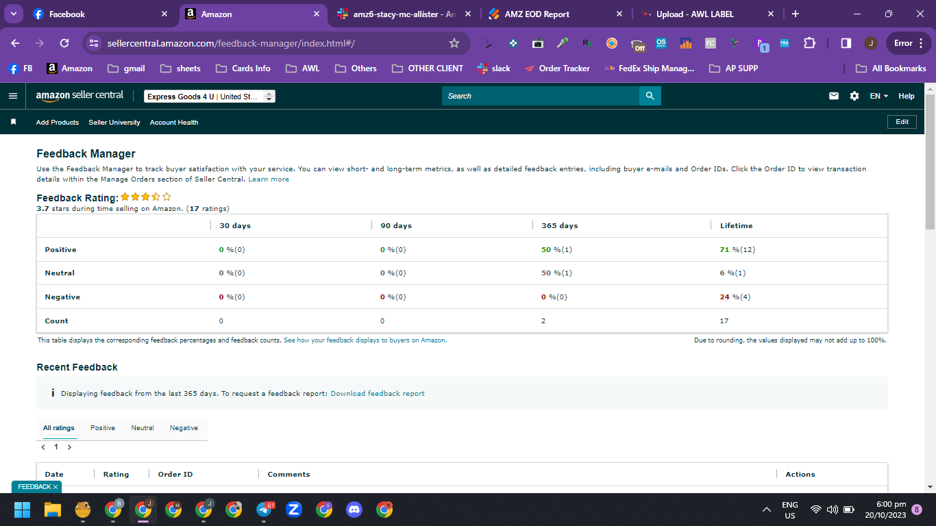Open File Explorer from the taskbar
Screen dimensions: 936x526
[53, 510]
